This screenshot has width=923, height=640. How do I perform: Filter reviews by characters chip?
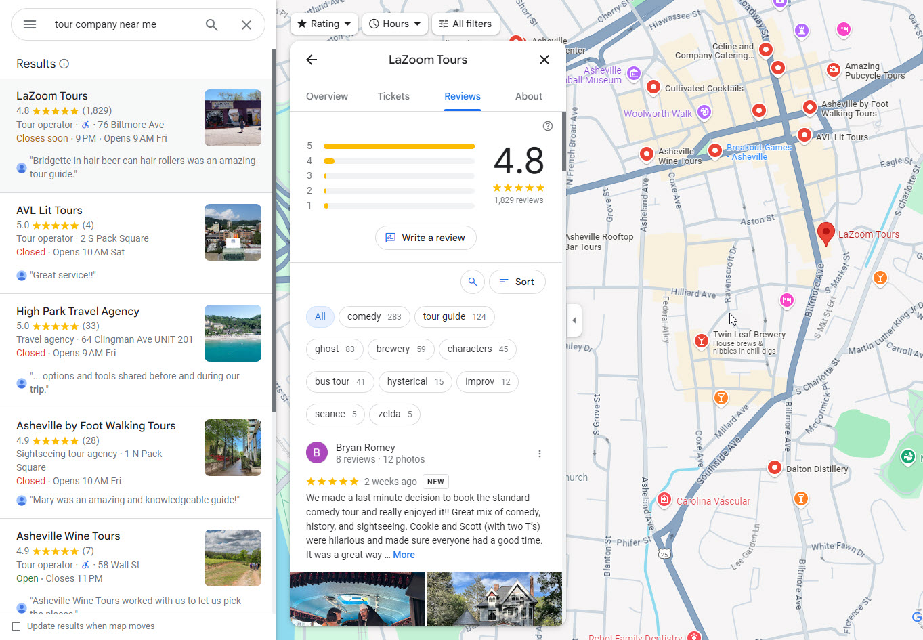point(477,349)
